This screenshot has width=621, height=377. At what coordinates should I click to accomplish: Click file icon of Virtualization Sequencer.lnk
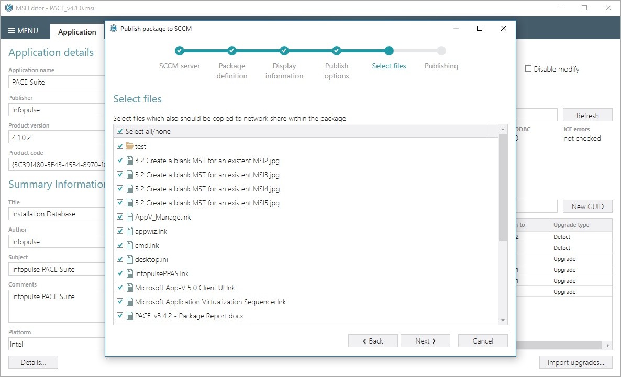coord(129,302)
